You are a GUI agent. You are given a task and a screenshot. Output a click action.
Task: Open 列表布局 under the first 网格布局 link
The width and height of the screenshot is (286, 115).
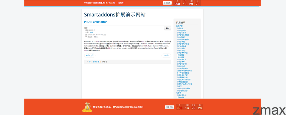click(181, 57)
